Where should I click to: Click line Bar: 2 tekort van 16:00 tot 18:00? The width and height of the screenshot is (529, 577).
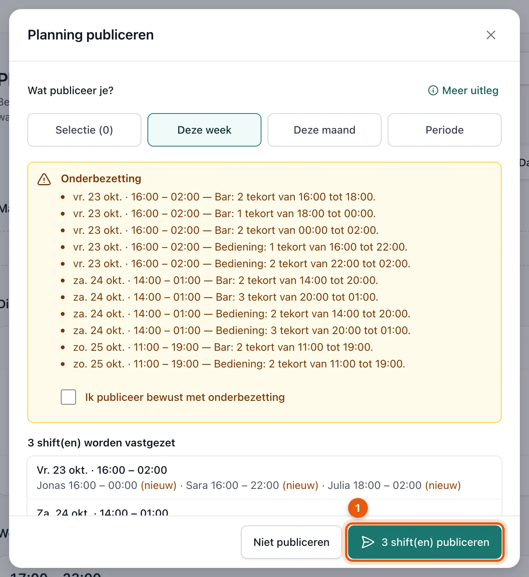(224, 197)
